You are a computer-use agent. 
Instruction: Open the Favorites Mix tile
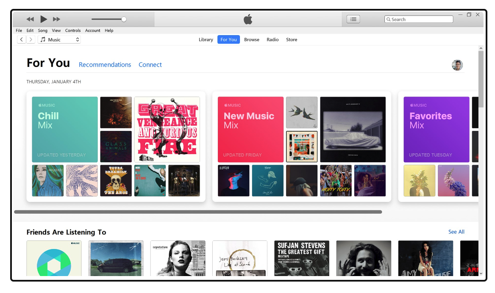pyautogui.click(x=437, y=130)
